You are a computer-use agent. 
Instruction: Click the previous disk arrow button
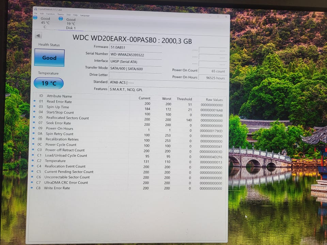tap(38, 36)
